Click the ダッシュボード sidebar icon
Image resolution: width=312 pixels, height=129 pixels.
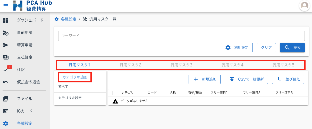(6, 20)
